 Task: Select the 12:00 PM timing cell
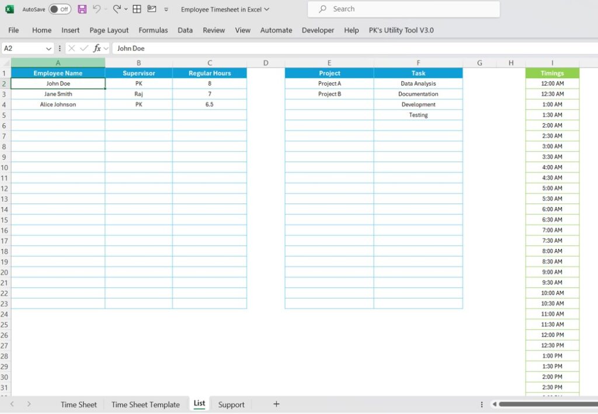(552, 335)
